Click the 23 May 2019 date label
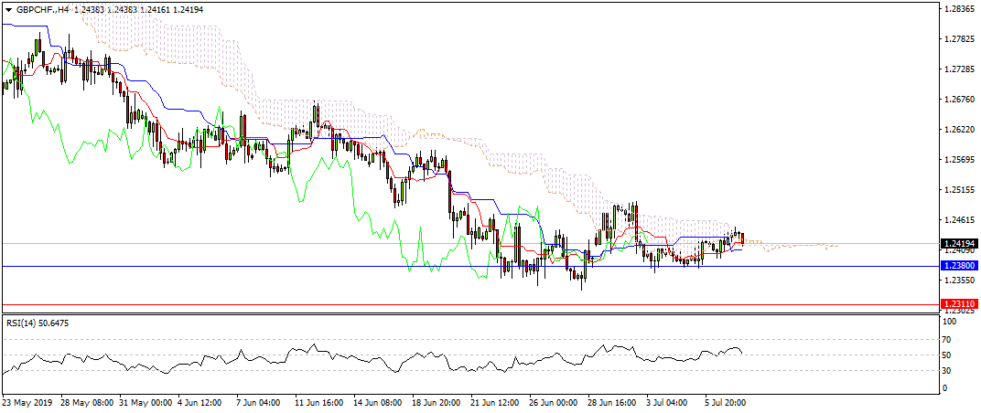Viewport: 981px width, 413px height. pos(27,400)
